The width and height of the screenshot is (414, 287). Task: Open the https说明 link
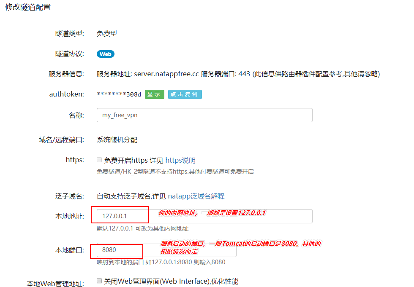click(180, 160)
